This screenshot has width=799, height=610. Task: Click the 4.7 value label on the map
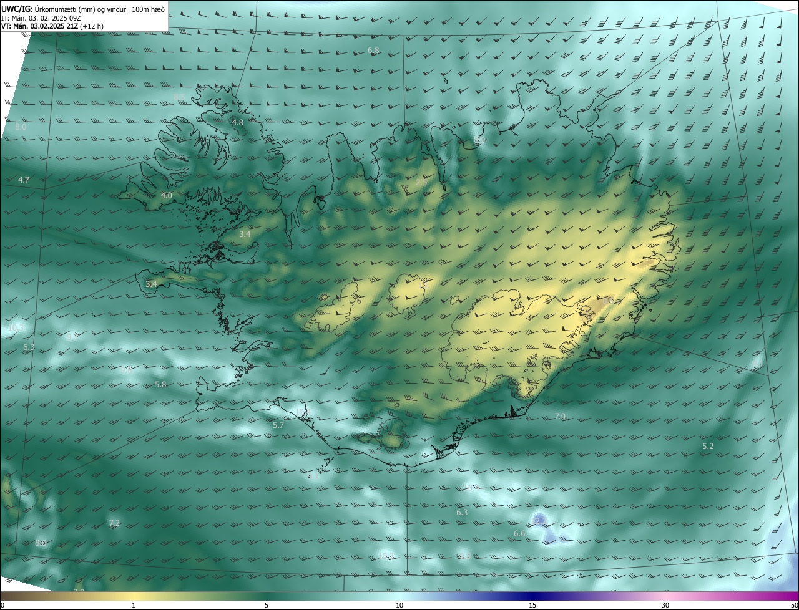[x=24, y=180]
